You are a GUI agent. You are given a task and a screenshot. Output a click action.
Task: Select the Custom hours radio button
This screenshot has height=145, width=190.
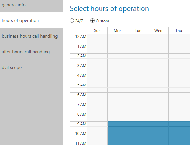(x=92, y=21)
